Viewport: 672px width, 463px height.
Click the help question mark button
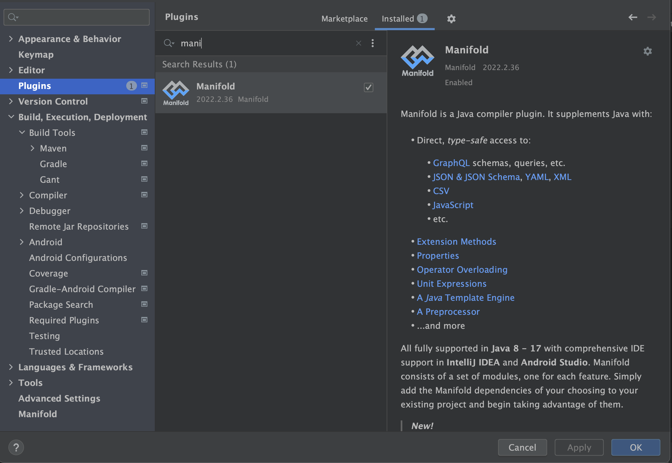[16, 447]
